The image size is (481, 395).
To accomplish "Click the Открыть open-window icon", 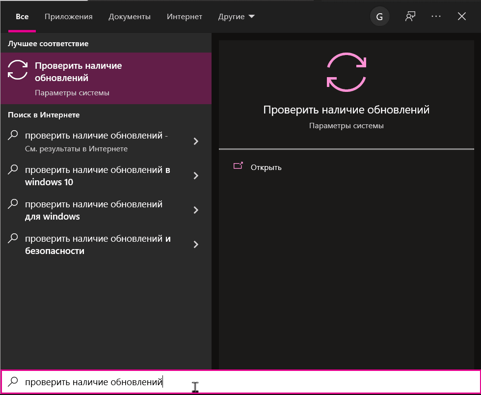I will [238, 167].
